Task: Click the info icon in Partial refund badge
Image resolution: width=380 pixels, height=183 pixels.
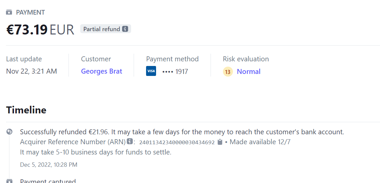Action: (125, 29)
